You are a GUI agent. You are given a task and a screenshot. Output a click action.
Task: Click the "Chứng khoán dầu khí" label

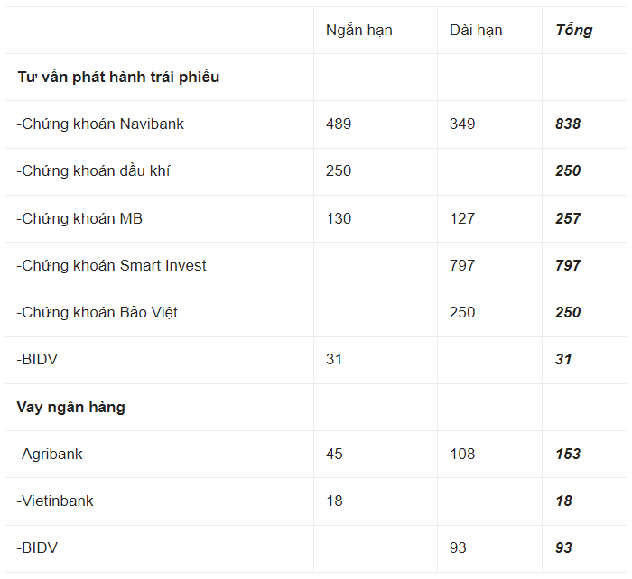(94, 170)
